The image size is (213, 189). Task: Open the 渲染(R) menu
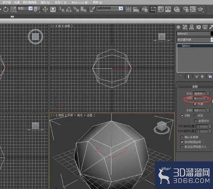[45, 2]
